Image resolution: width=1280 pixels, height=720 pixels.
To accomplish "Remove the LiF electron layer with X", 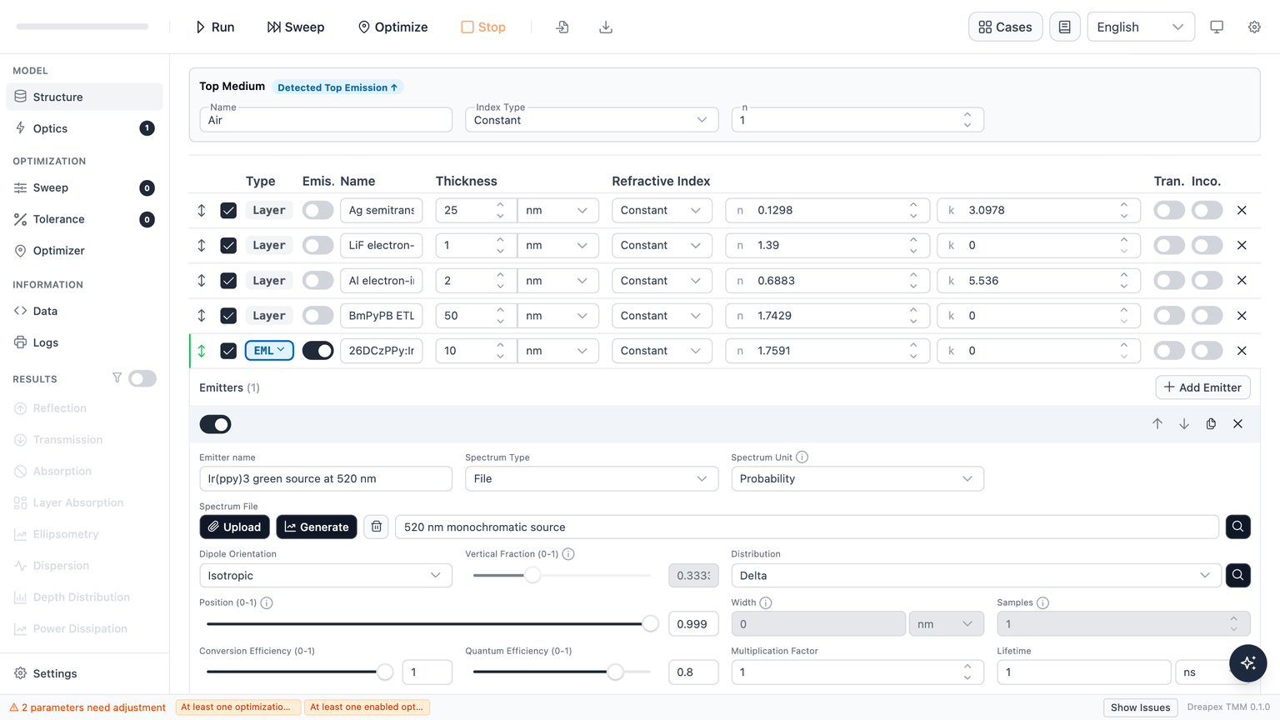I will (x=1242, y=245).
